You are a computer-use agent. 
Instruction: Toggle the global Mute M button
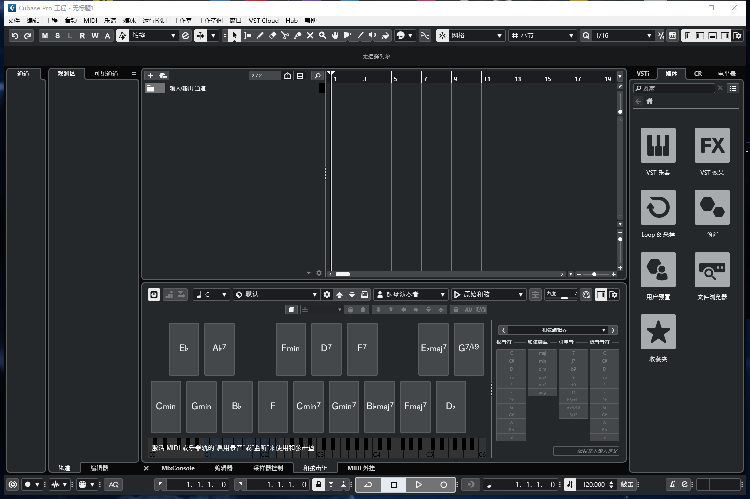pos(45,36)
